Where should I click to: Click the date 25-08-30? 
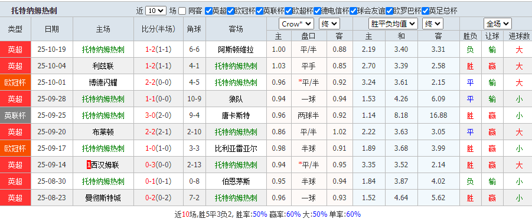click(x=52, y=181)
